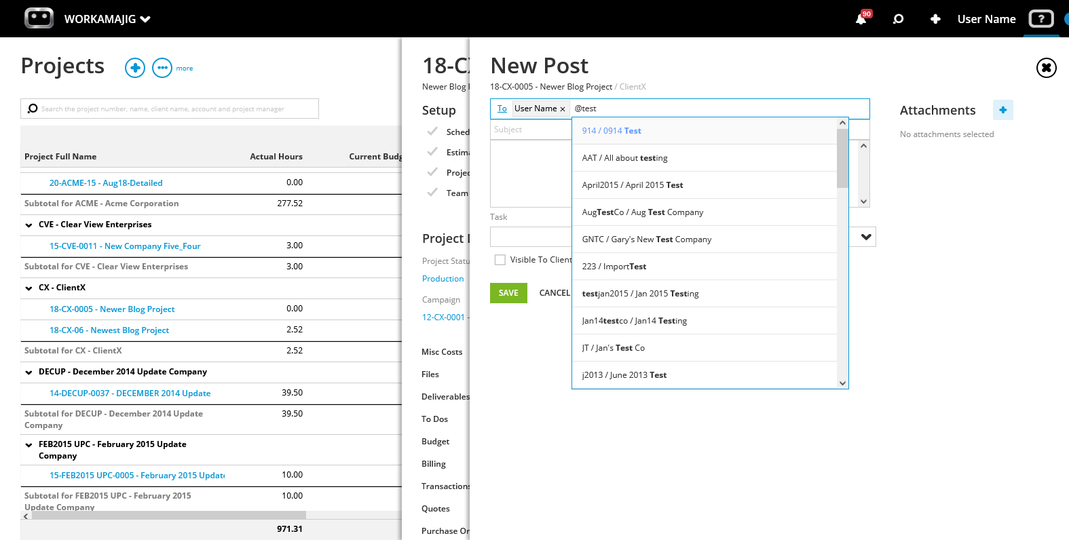The height and width of the screenshot is (540, 1069).
Task: Select suggestion AAT / All about testing
Action: point(705,158)
